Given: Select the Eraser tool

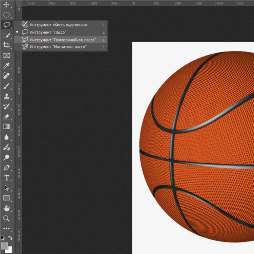Looking at the screenshot, I should point(6,117).
